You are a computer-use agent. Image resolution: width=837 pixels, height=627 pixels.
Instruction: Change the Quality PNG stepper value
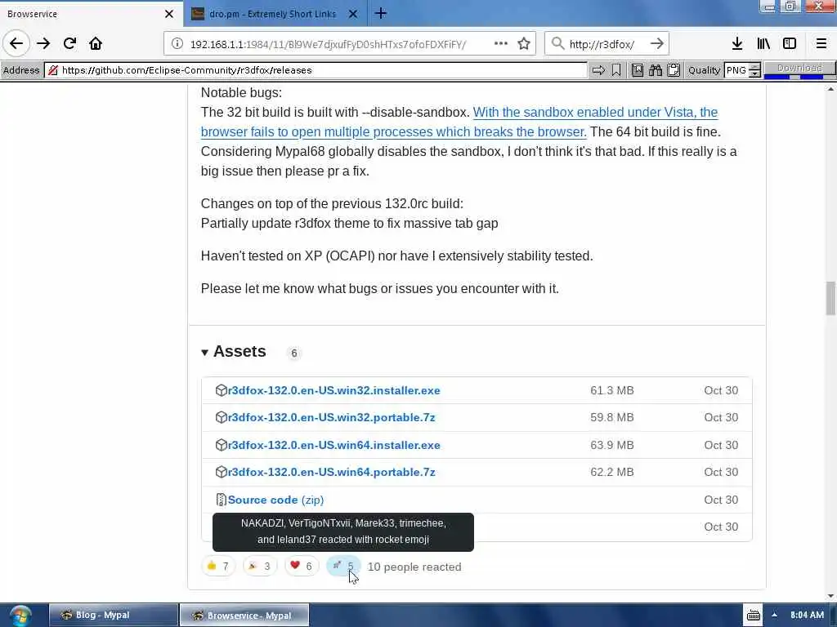(x=754, y=70)
